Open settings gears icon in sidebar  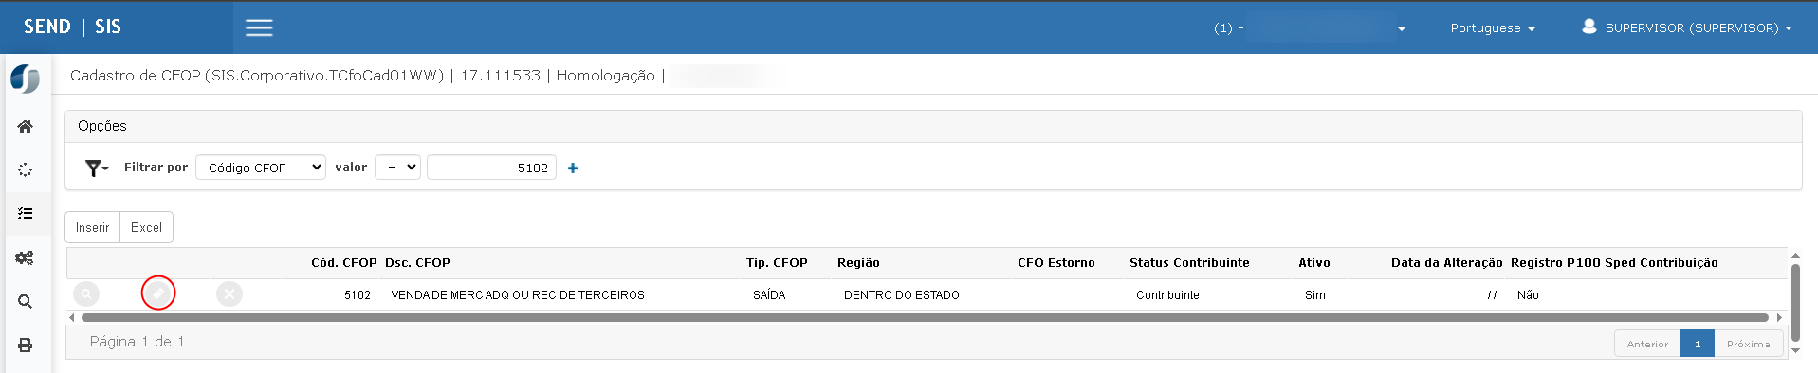tap(26, 258)
